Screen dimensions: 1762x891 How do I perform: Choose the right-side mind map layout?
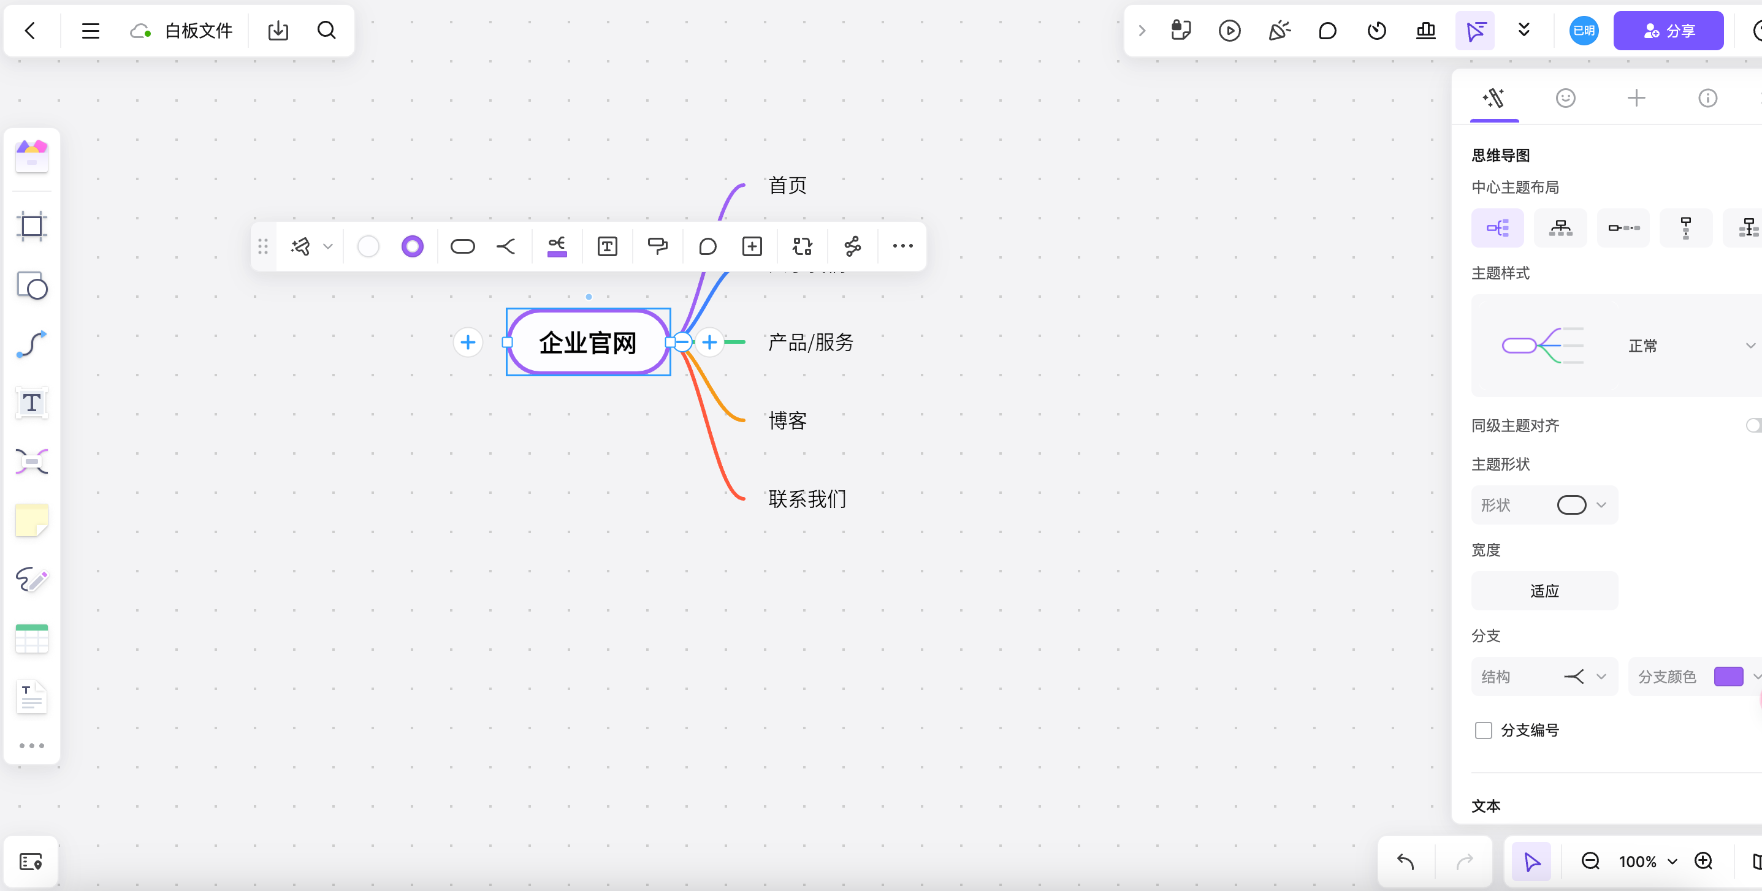click(1497, 228)
